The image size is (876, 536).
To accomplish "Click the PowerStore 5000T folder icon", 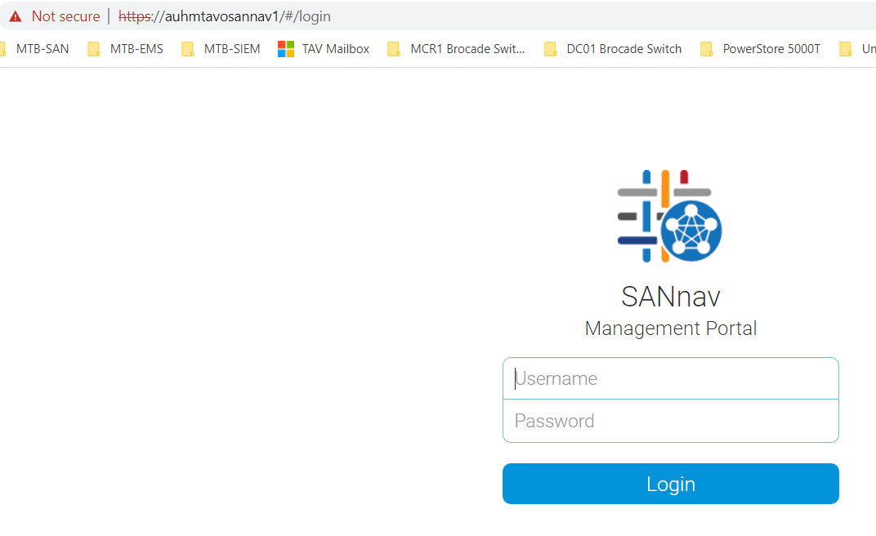I will (x=706, y=49).
